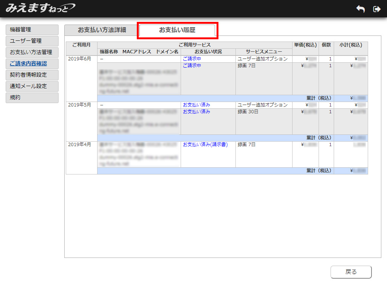Screen dimensions: 387x290
Task: Click the logout icon in top-right corner
Action: tap(376, 9)
